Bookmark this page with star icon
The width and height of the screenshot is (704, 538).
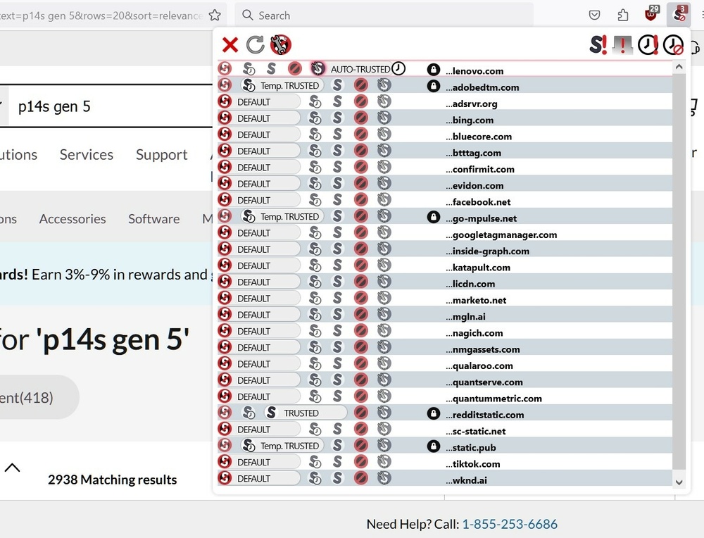(215, 15)
